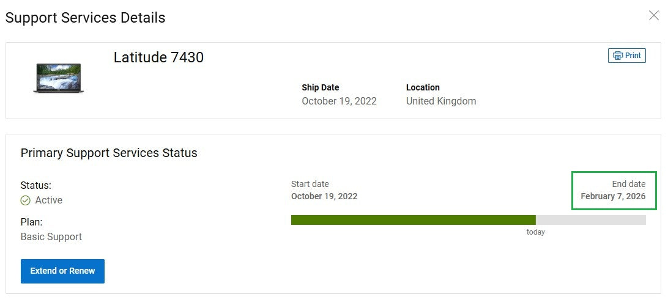Click the Location heading label
The height and width of the screenshot is (300, 668).
click(x=423, y=87)
